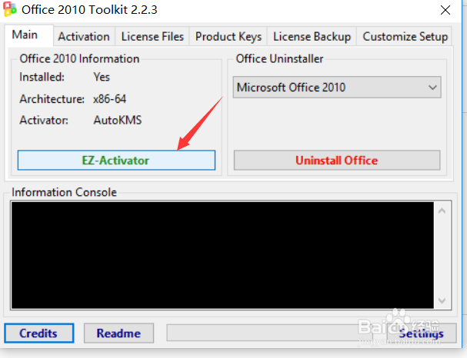Image resolution: width=467 pixels, height=358 pixels.
Task: Switch to the Main tab
Action: click(29, 35)
